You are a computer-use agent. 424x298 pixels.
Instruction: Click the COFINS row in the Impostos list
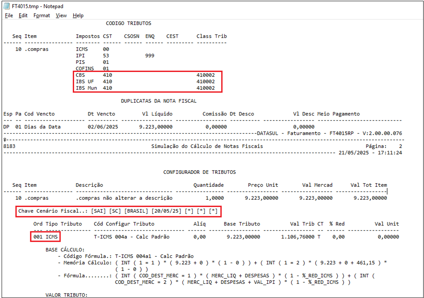(85, 69)
